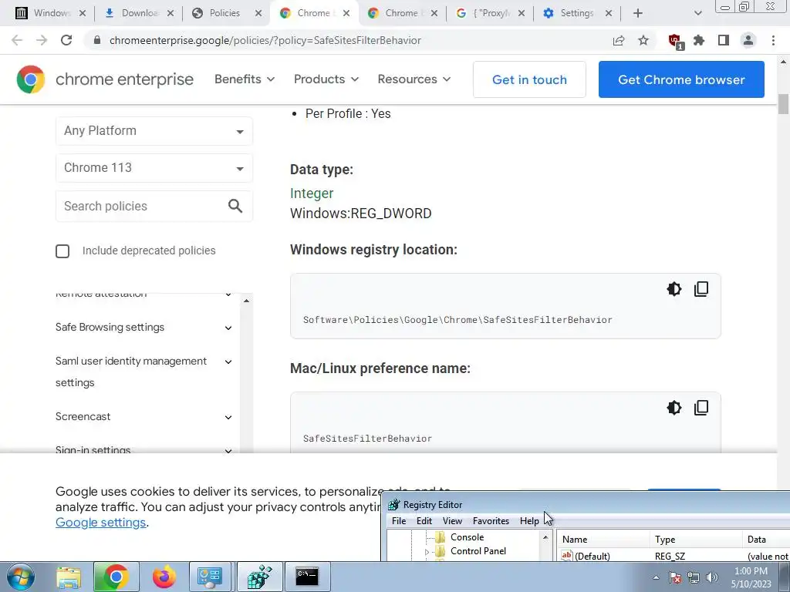Bookmark this page with the star icon
790x592 pixels.
(x=643, y=40)
